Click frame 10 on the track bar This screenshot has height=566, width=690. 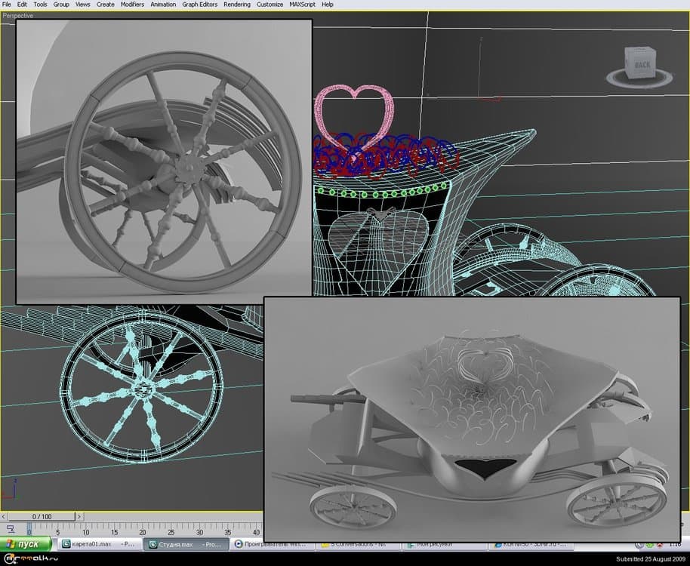86,532
